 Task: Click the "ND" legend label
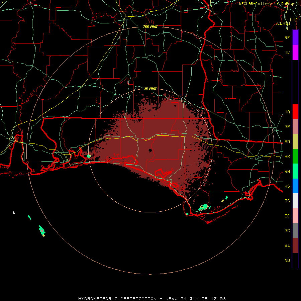pyautogui.click(x=287, y=261)
